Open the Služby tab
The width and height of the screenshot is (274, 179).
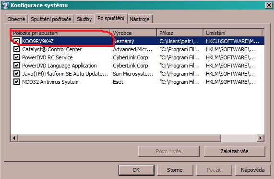click(84, 19)
